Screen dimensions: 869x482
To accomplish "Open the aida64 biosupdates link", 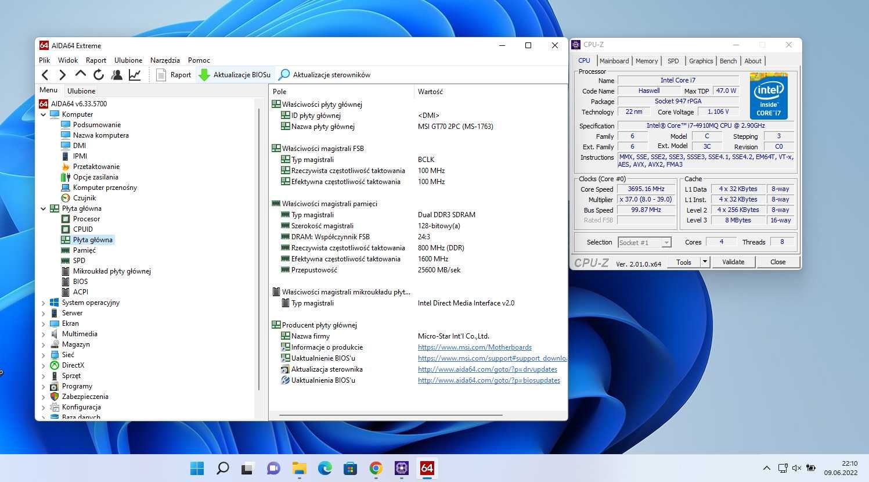I will click(489, 380).
